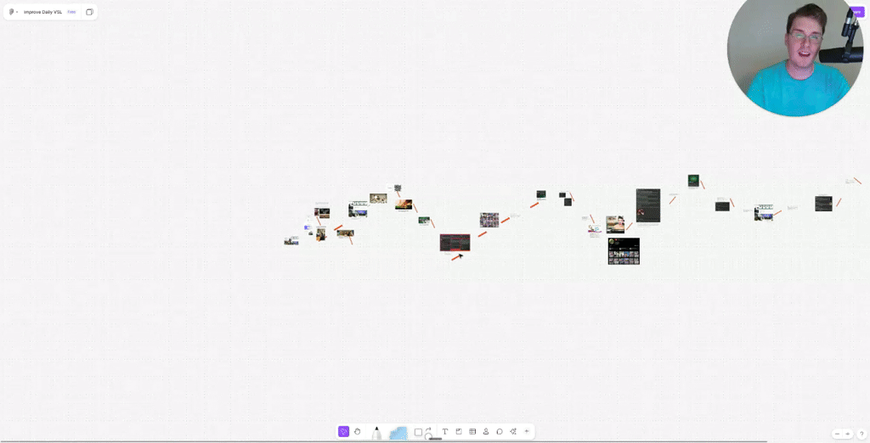Select the face grid collage image
The height and width of the screenshot is (443, 870).
coord(489,220)
